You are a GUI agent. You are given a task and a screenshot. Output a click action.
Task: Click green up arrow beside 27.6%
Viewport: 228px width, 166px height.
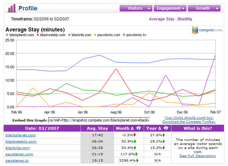point(164,135)
